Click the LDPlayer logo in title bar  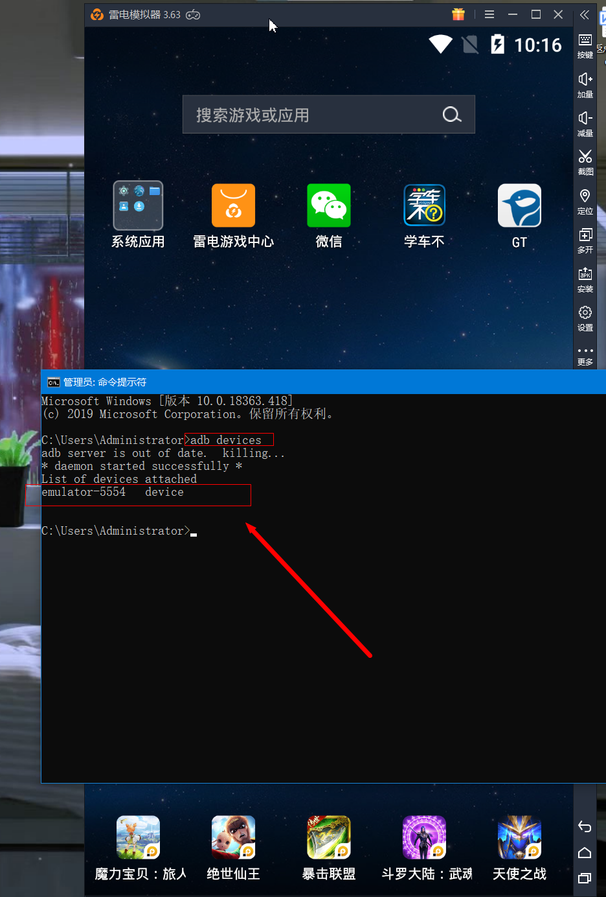(97, 15)
